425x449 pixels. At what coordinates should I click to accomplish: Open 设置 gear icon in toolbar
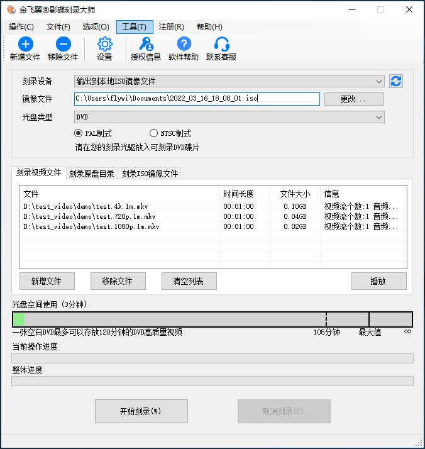(x=104, y=44)
